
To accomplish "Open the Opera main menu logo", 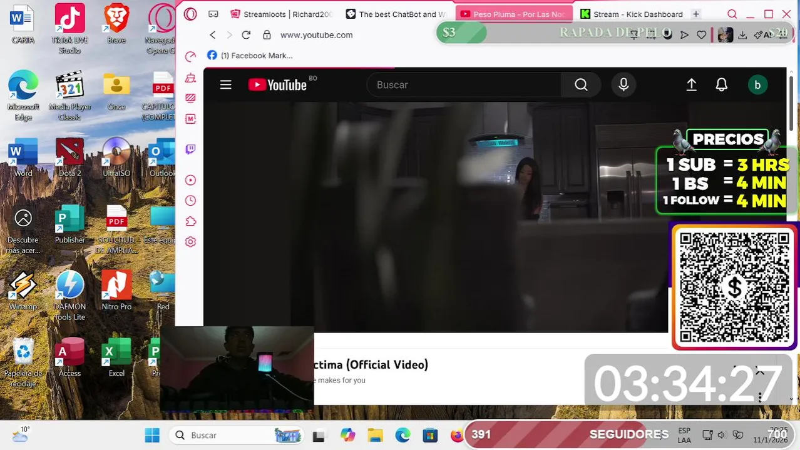I will coord(190,14).
